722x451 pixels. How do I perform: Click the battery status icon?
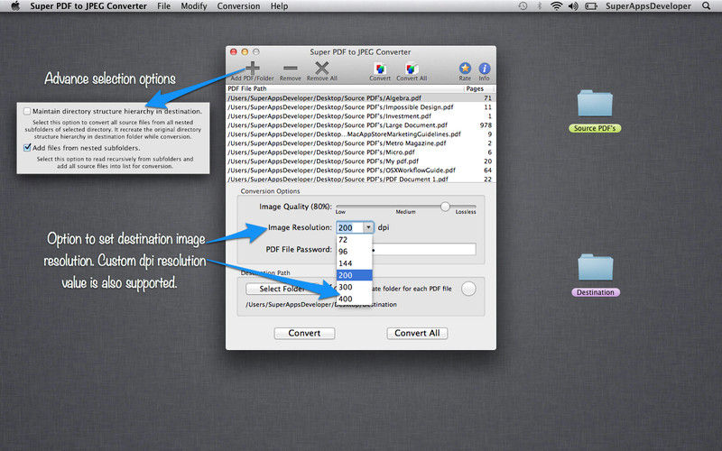pos(591,6)
